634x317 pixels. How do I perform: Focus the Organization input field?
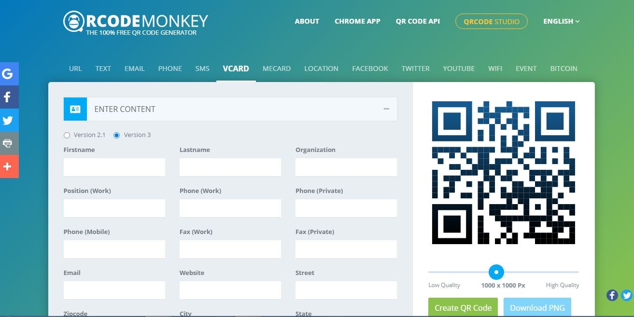[346, 167]
